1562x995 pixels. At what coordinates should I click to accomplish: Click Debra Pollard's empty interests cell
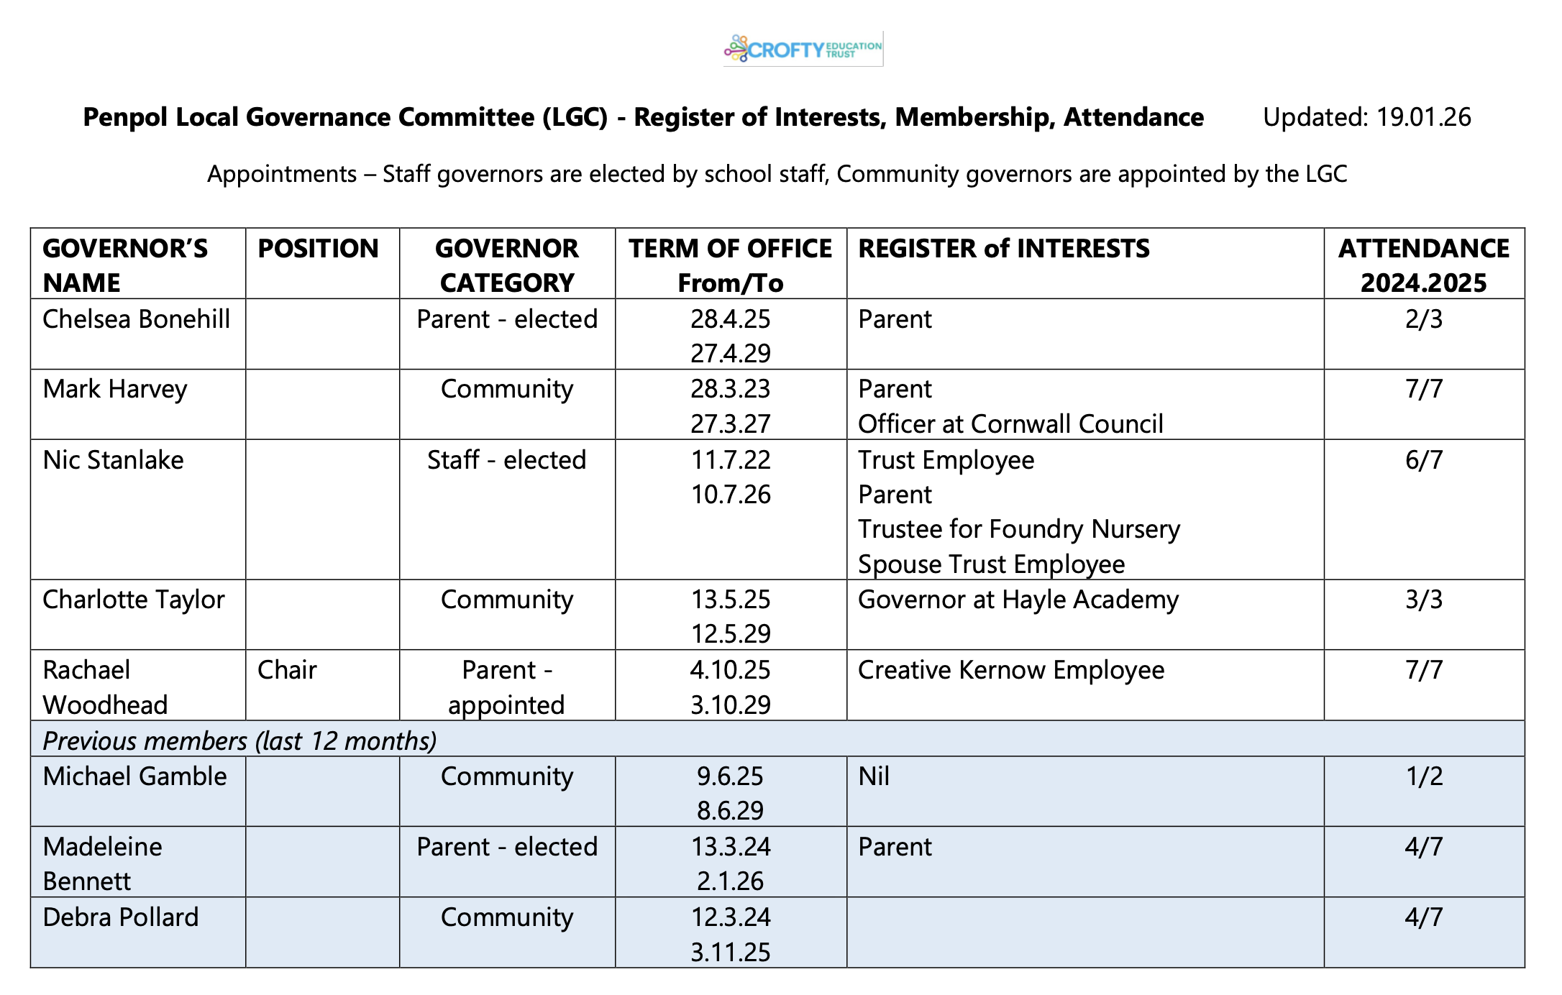1084,932
